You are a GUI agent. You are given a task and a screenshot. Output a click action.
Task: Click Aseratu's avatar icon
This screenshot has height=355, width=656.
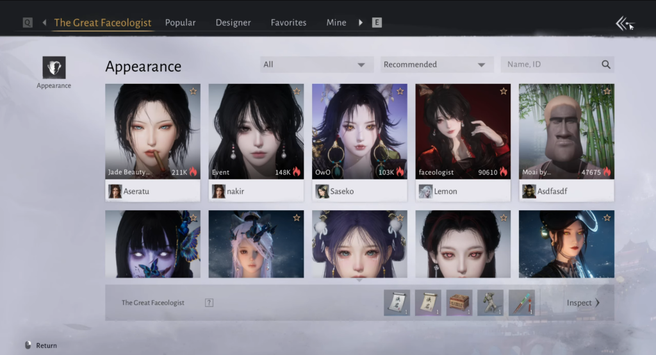coord(115,192)
